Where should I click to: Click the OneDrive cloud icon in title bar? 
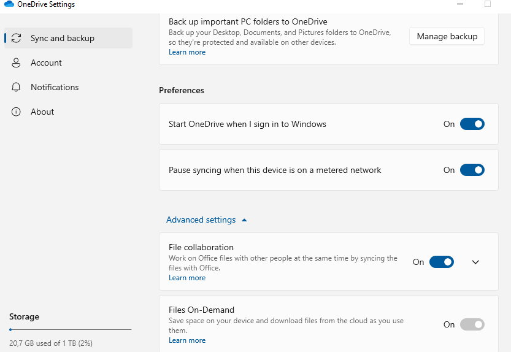(x=9, y=4)
